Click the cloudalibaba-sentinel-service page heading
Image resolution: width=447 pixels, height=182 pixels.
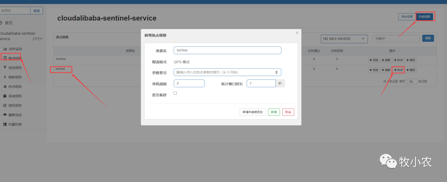[x=107, y=18]
